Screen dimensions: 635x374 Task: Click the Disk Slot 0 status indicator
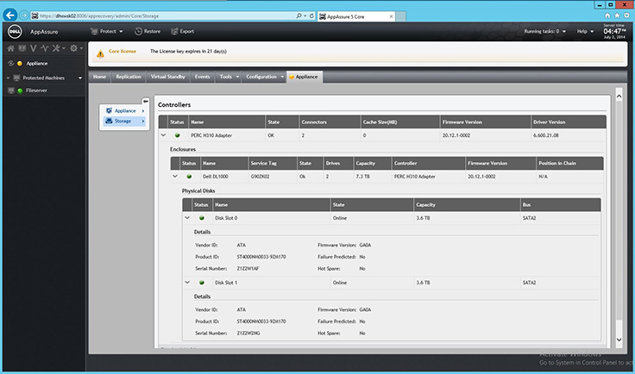click(x=202, y=218)
